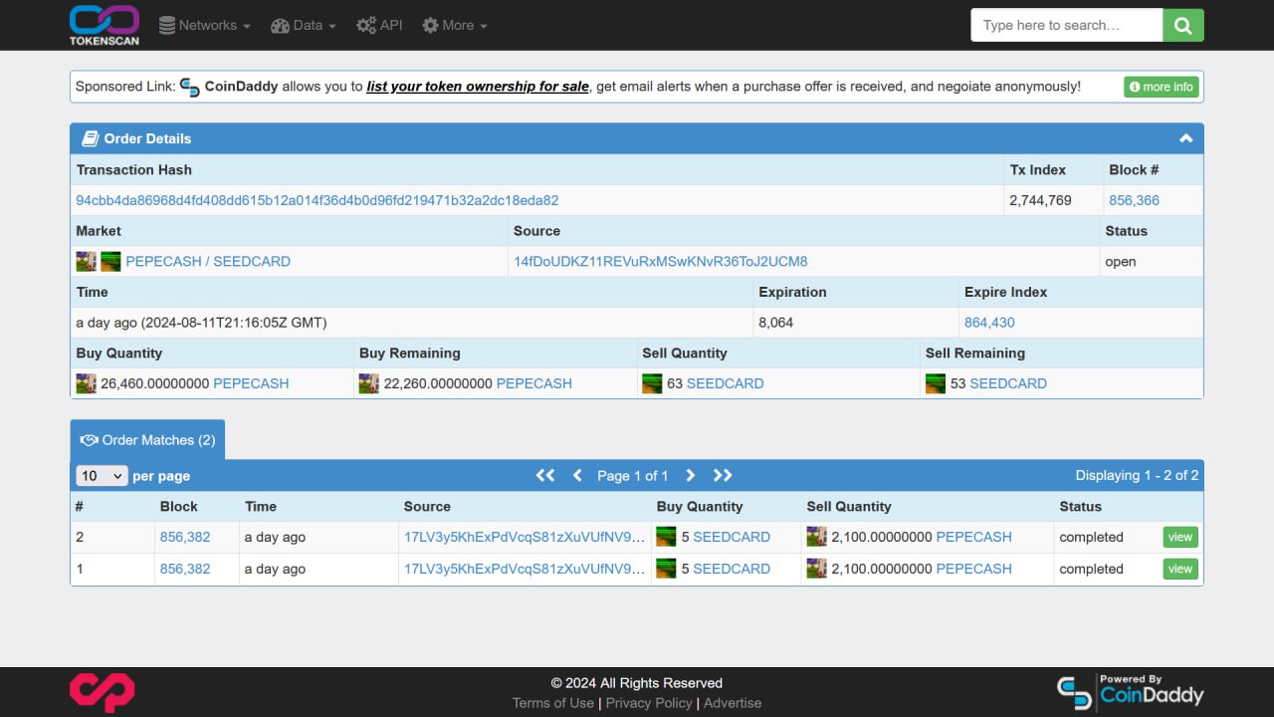Open the PEPECASH / SEEDCARD market link
1274x717 pixels.
pos(208,261)
